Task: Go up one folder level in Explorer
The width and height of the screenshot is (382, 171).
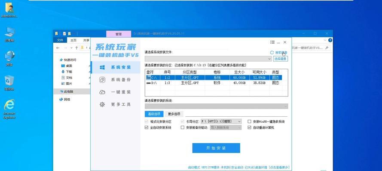Action: [x=76, y=48]
